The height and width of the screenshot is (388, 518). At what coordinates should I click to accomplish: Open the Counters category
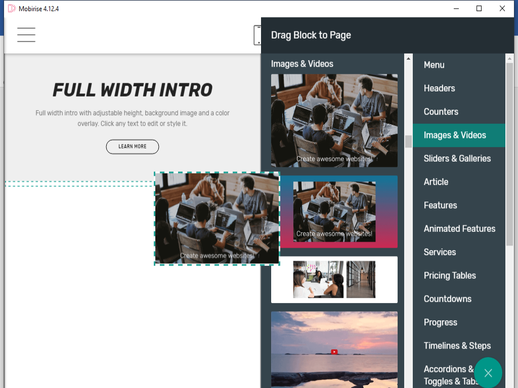point(441,112)
